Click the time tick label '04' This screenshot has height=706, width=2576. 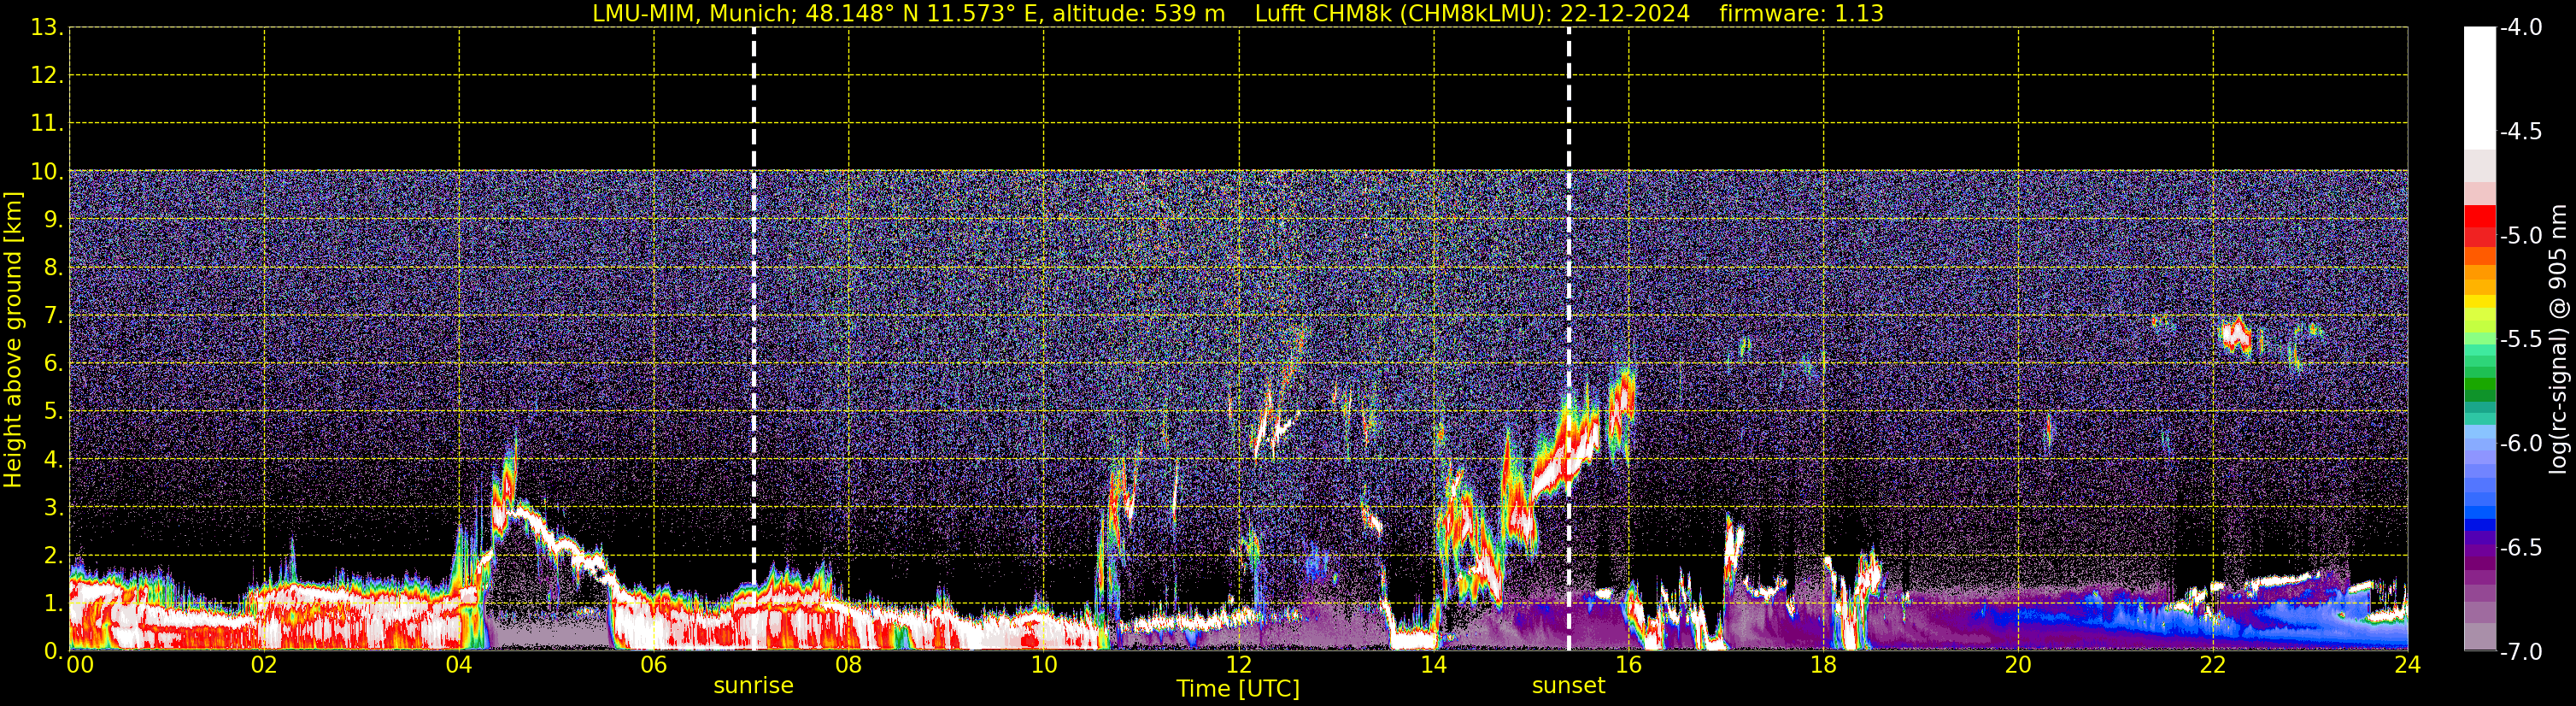pyautogui.click(x=459, y=664)
